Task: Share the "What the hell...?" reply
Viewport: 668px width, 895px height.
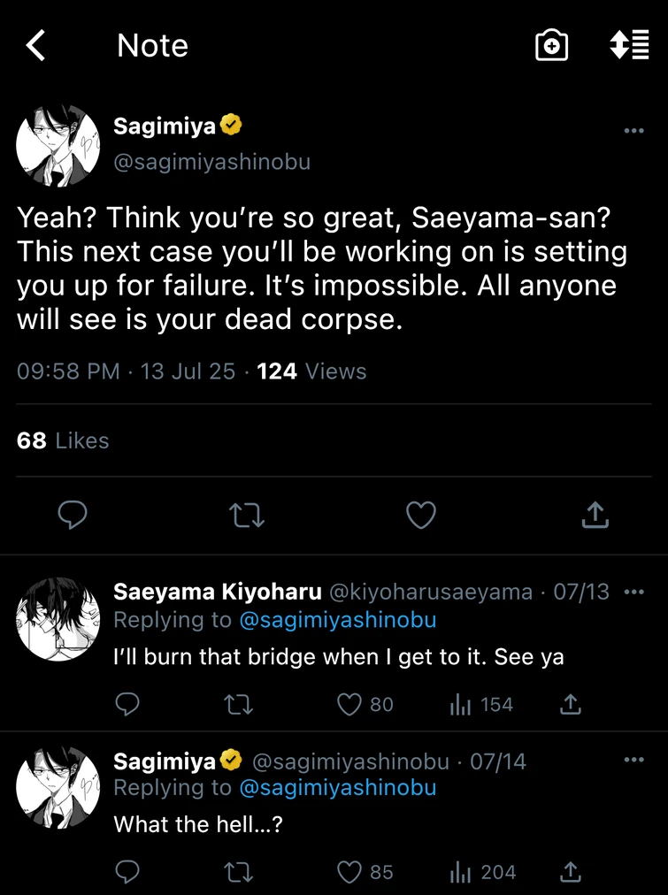Action: [x=572, y=872]
